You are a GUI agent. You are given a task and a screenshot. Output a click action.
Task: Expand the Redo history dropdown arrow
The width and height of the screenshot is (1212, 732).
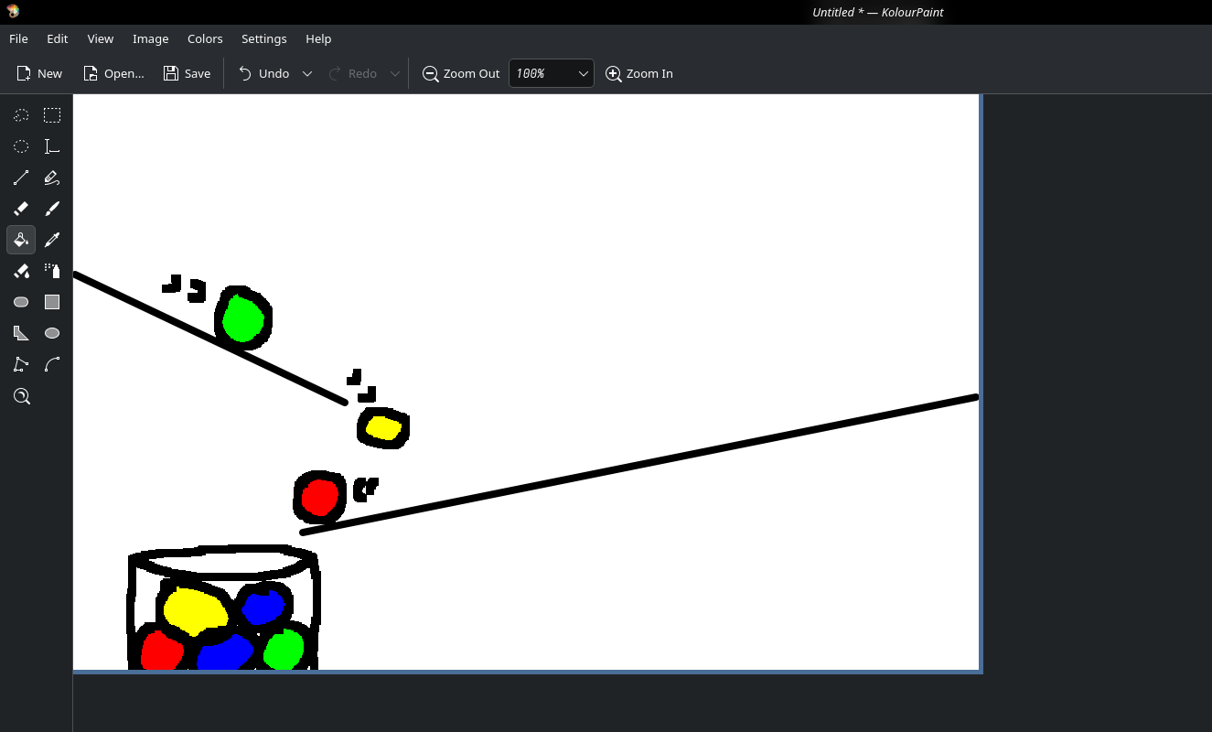(x=395, y=73)
